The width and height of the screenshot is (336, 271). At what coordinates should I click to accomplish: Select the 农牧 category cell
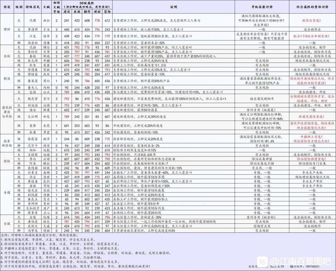click(x=7, y=56)
